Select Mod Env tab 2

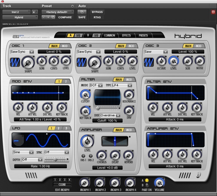[x=66, y=81]
